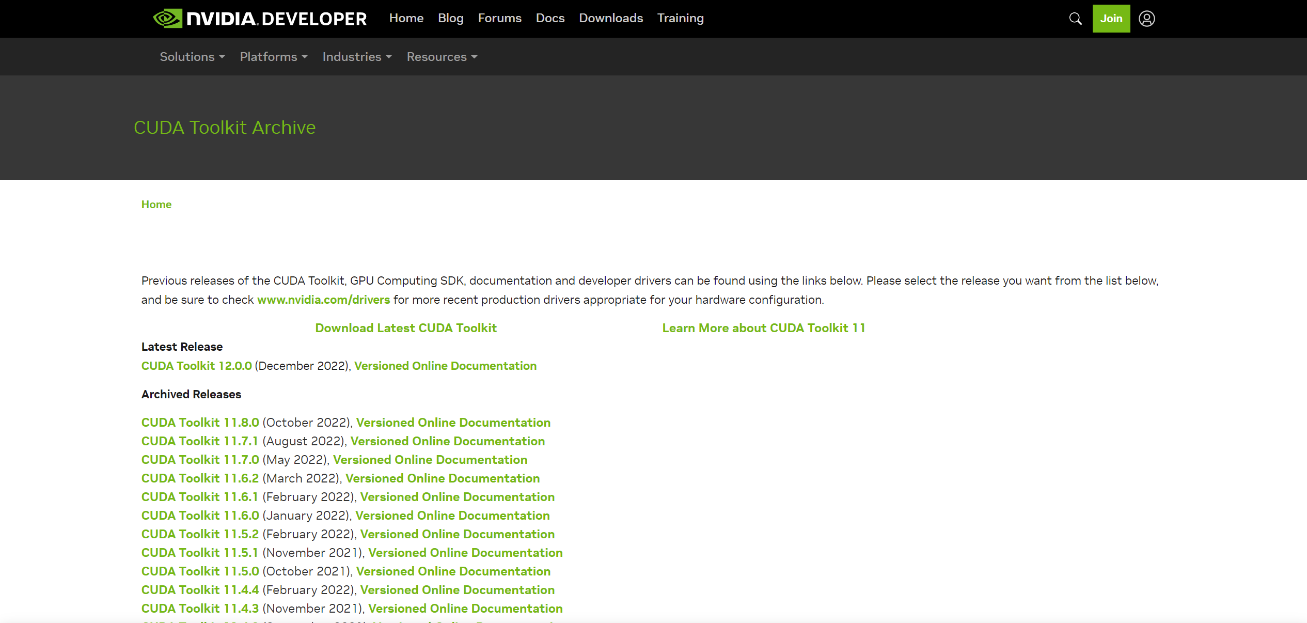Click the '(January 2022)' release date text
This screenshot has height=623, width=1307.
tap(306, 516)
